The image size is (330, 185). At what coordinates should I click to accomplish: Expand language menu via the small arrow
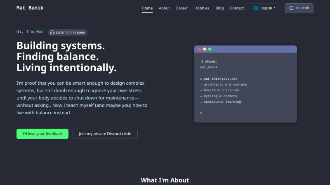(275, 8)
